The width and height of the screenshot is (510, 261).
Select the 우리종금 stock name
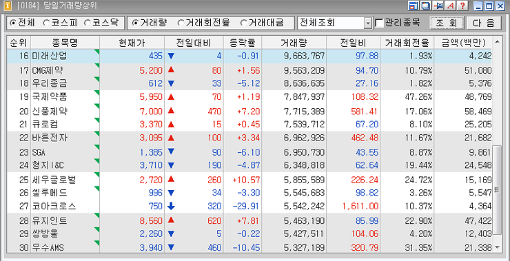[50, 83]
